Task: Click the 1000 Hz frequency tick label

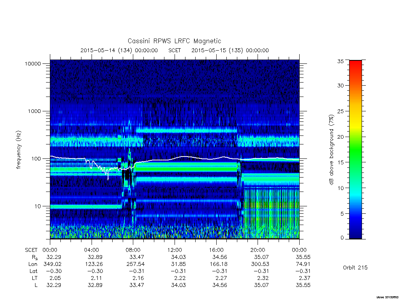Action: click(x=34, y=111)
